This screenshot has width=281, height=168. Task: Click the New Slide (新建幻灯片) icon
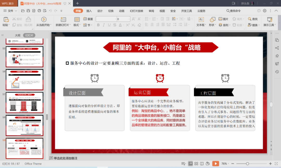tap(63, 19)
